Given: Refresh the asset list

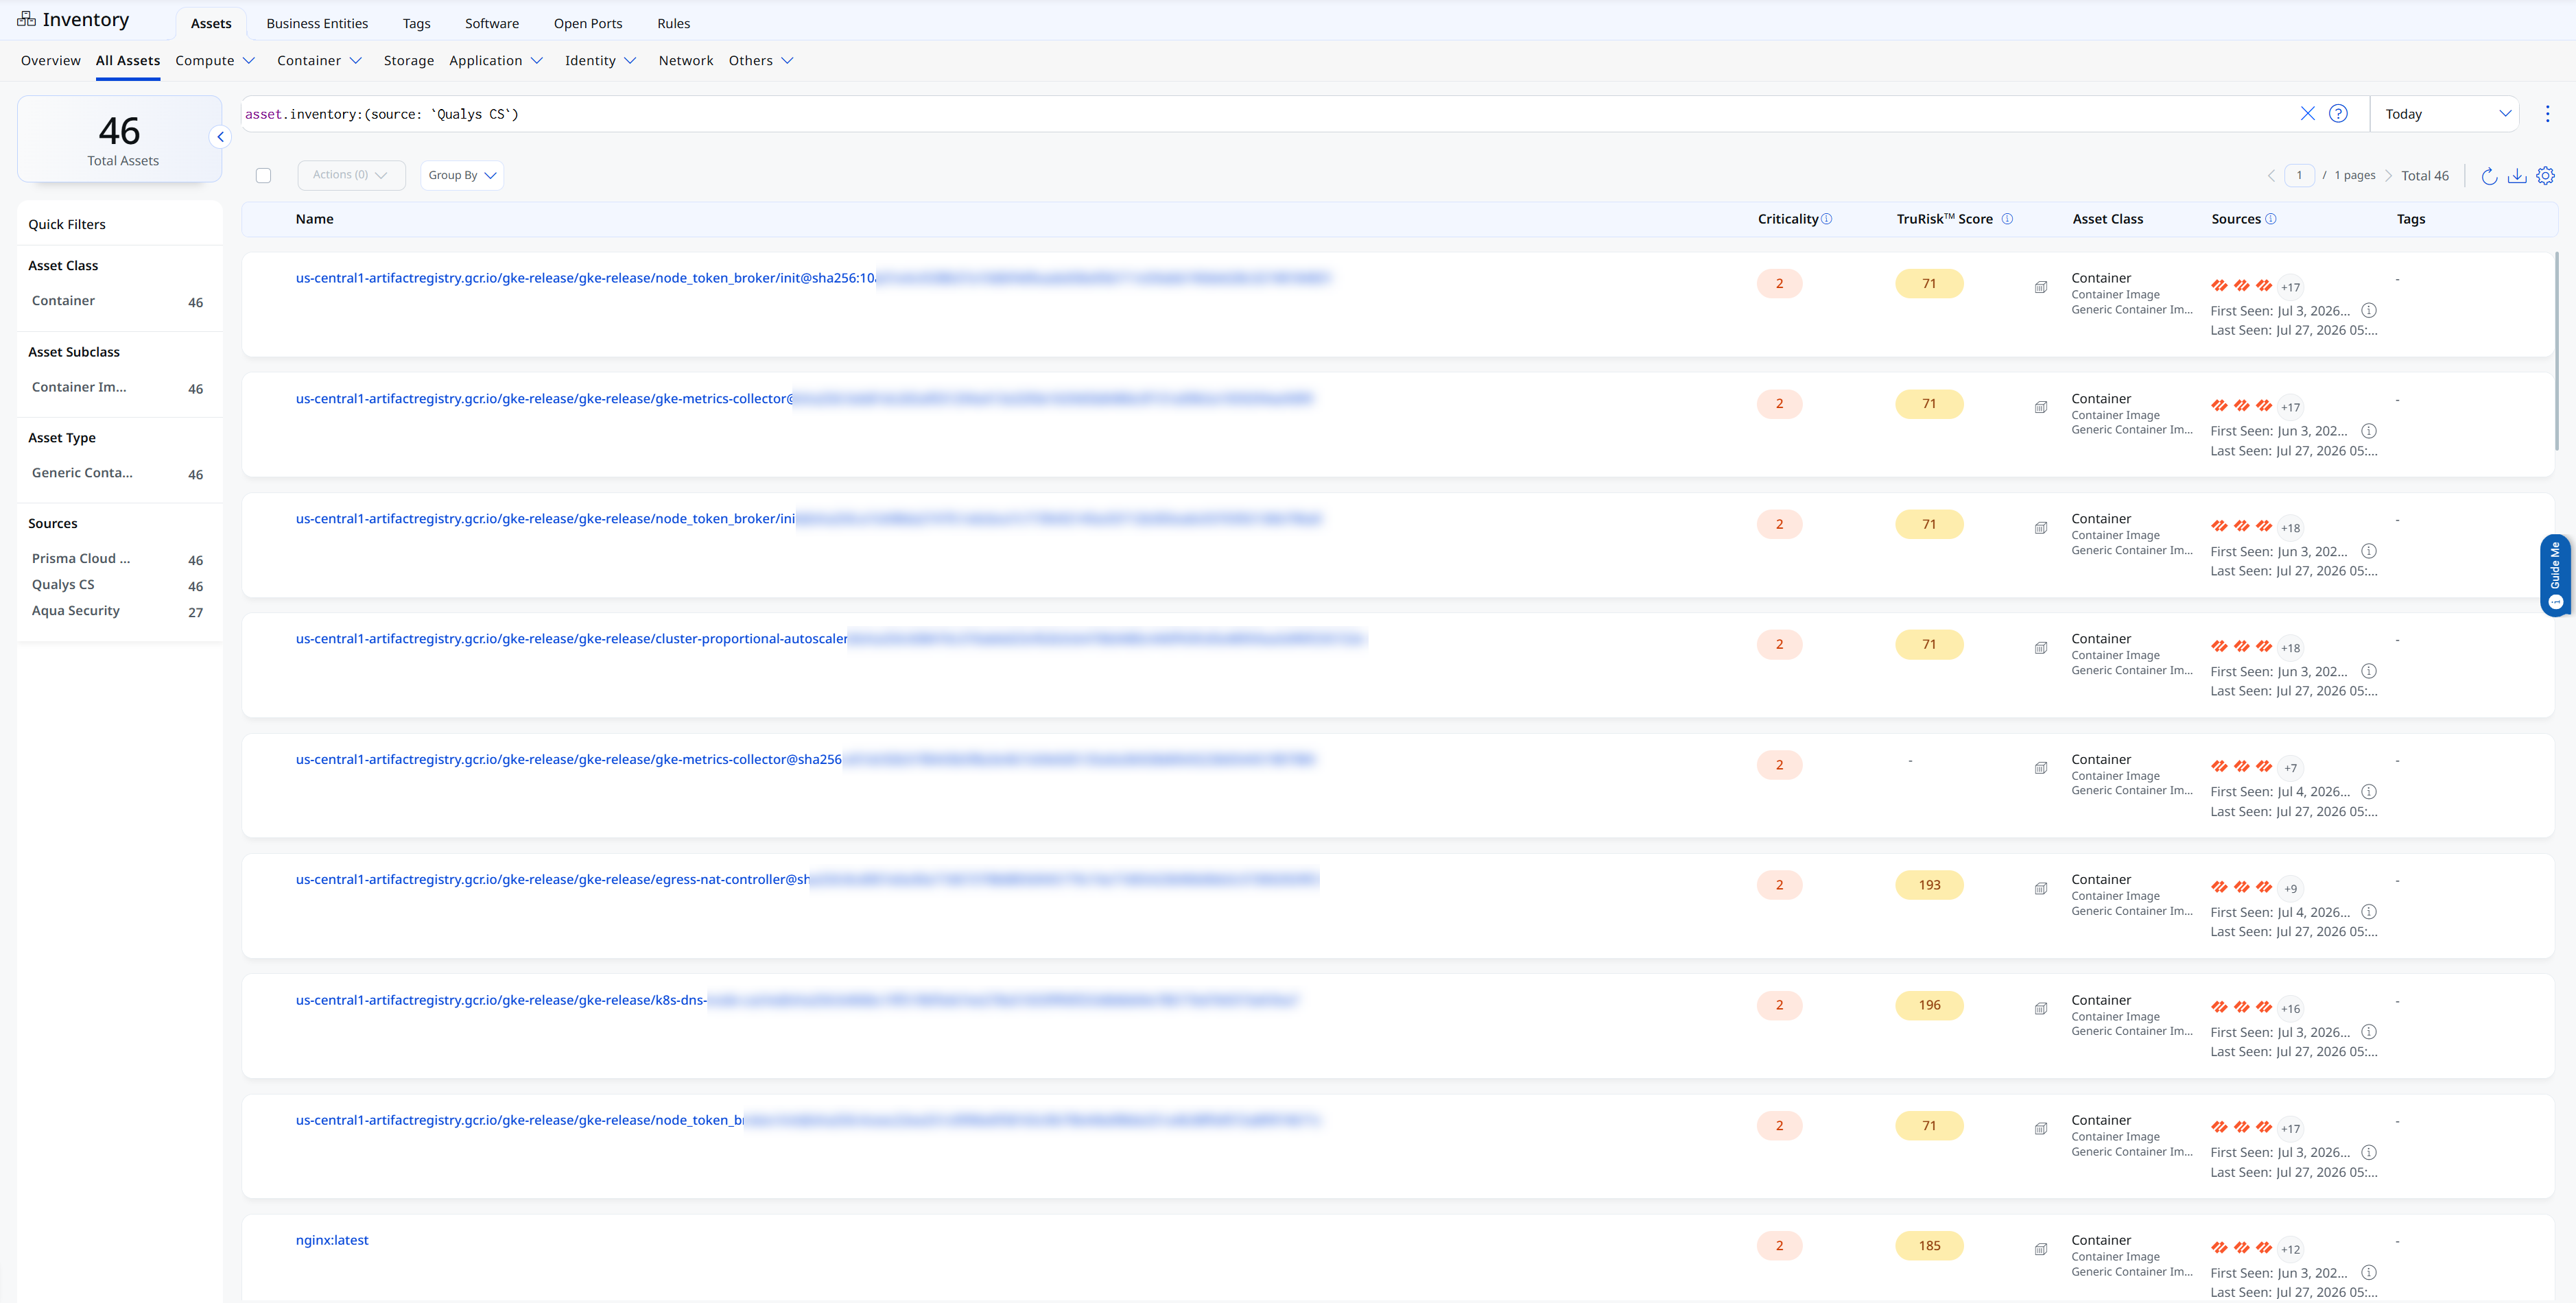Looking at the screenshot, I should (2489, 176).
